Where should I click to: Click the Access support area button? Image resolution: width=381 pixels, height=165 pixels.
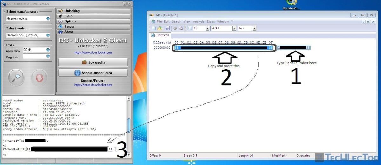click(x=93, y=73)
